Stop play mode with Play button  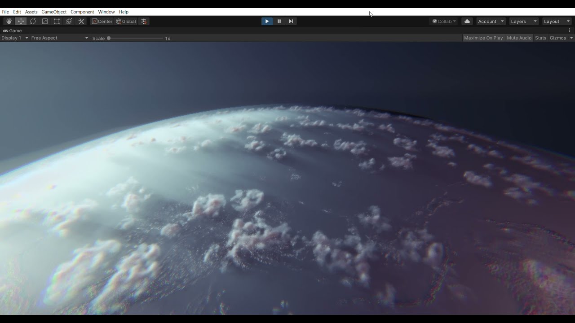pyautogui.click(x=267, y=22)
